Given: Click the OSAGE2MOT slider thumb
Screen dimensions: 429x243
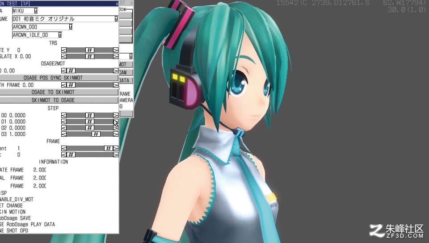Looking at the screenshot, I should click(x=71, y=71).
